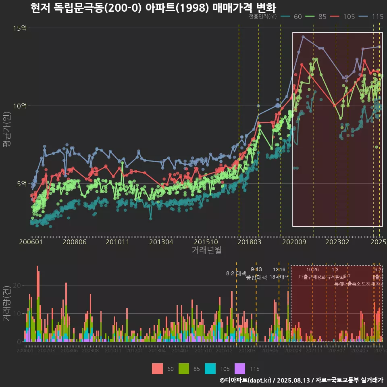The height and width of the screenshot is (387, 387).
Task: Click the green 85 line legend marker
Action: pyautogui.click(x=310, y=17)
